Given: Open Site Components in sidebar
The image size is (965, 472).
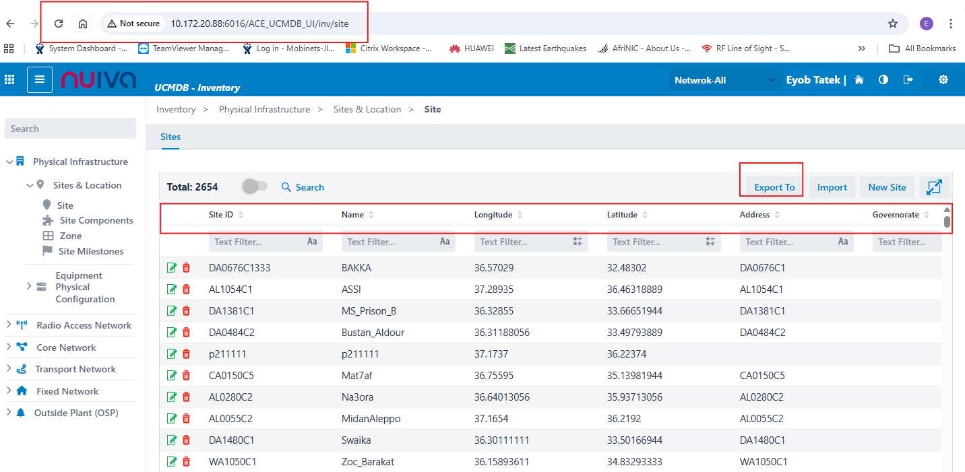Looking at the screenshot, I should pos(96,220).
